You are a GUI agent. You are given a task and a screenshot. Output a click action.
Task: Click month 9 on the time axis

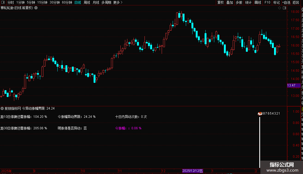point(34,171)
